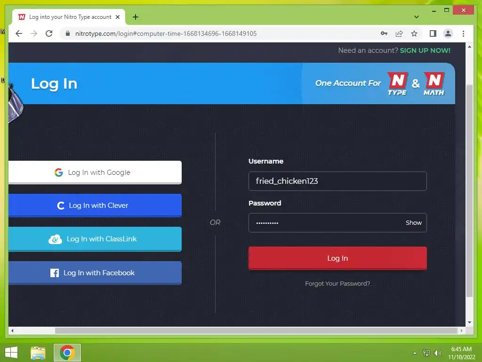
Task: Click the address bar URL
Action: point(166,33)
